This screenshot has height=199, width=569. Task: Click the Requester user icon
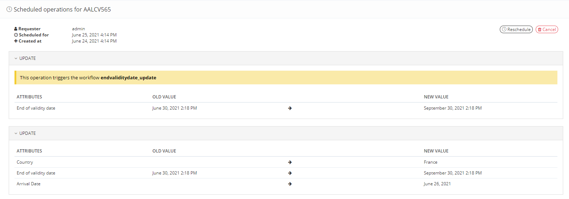point(16,29)
